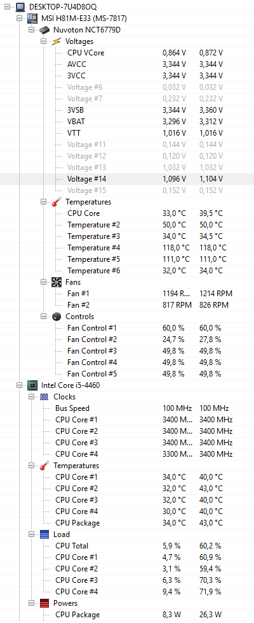Collapse the Fans group
Screen dimensions: 254x623
coord(43,282)
